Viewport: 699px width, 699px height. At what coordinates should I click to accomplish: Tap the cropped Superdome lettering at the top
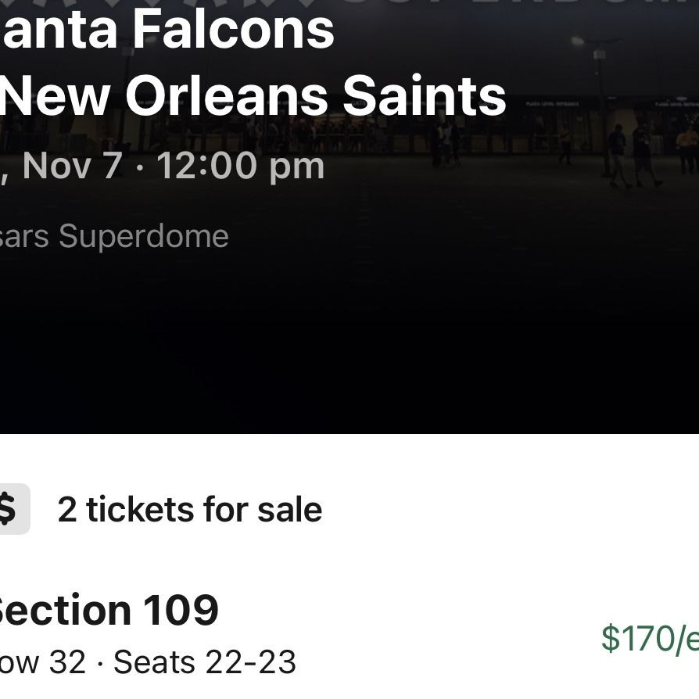[349, 3]
